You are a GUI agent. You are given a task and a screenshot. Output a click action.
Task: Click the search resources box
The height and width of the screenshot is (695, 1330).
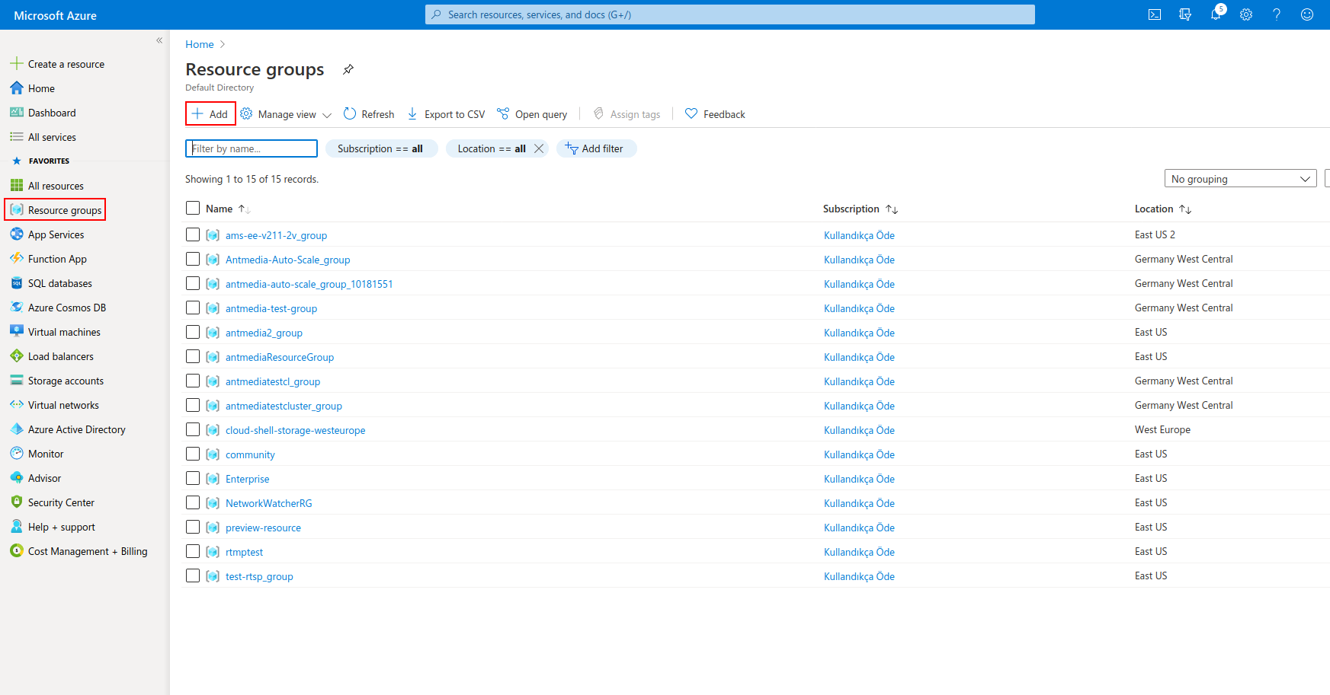(730, 14)
